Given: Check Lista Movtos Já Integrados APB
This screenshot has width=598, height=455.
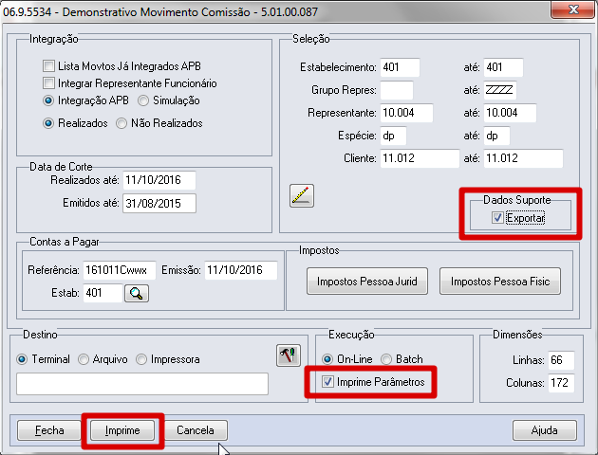Looking at the screenshot, I should pos(48,65).
